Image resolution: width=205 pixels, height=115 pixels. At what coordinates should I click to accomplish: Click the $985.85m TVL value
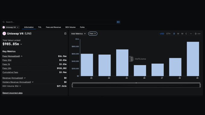11,44
